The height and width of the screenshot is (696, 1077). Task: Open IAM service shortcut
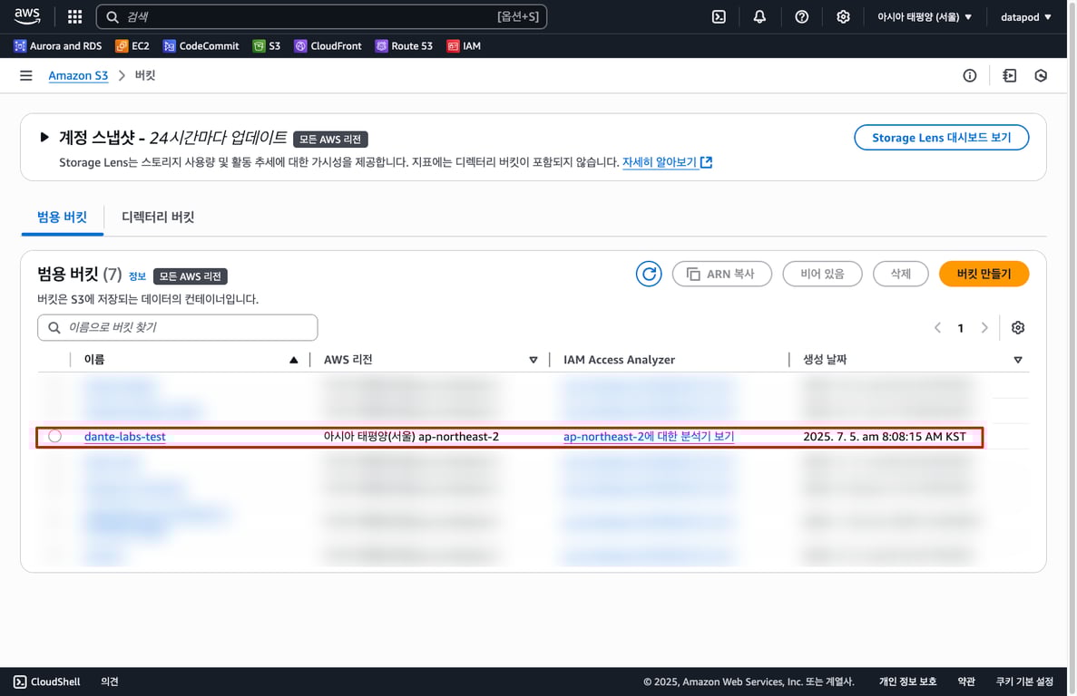click(464, 46)
